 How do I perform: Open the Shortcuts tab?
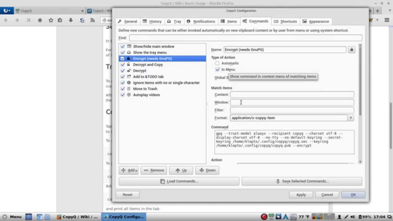tap(286, 21)
